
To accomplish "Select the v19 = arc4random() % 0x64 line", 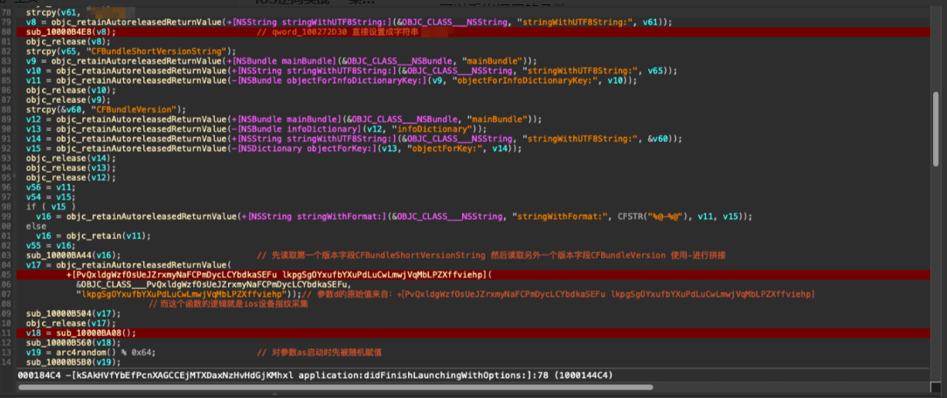I will tap(91, 352).
